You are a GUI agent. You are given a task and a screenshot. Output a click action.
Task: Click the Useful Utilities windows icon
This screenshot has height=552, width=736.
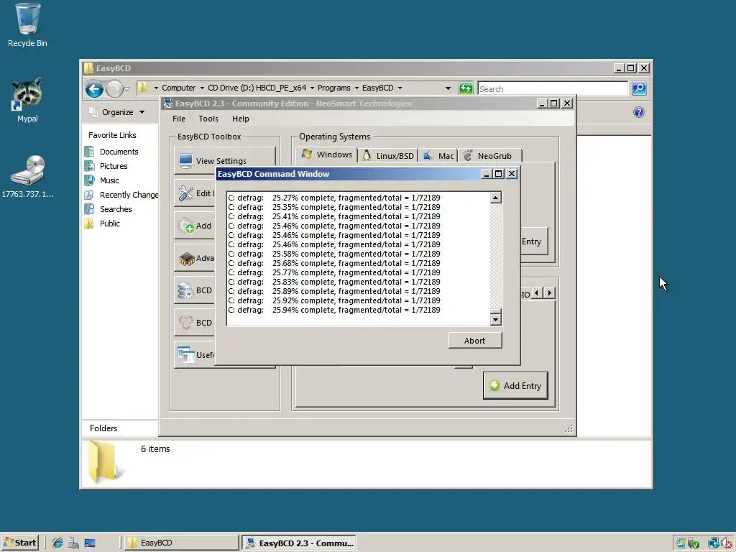186,355
